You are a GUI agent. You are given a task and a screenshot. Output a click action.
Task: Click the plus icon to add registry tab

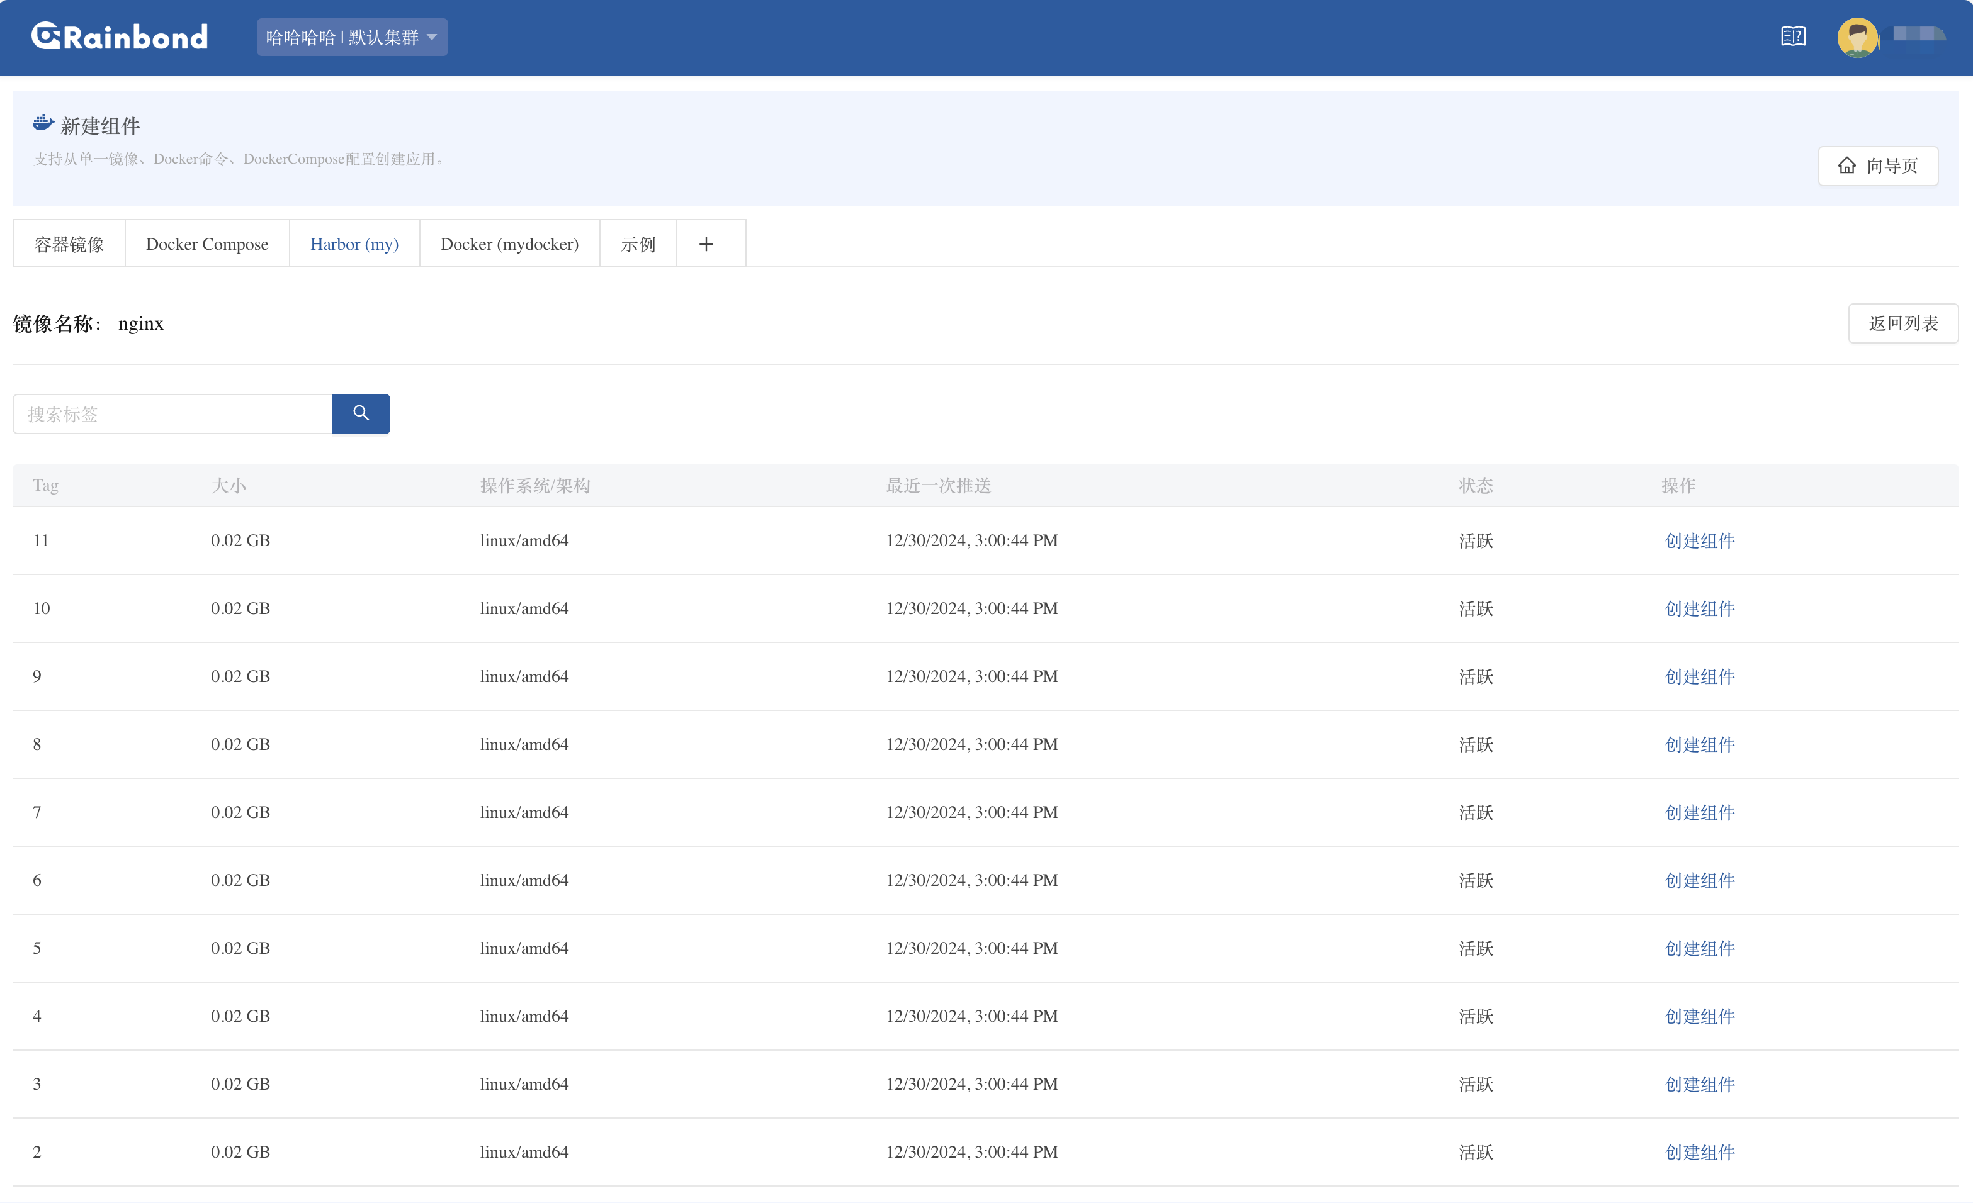pos(706,244)
